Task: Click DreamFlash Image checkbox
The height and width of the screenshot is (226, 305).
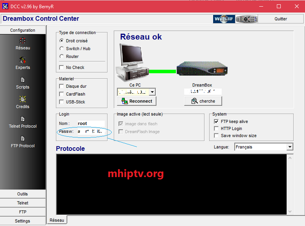Action: [x=121, y=132]
